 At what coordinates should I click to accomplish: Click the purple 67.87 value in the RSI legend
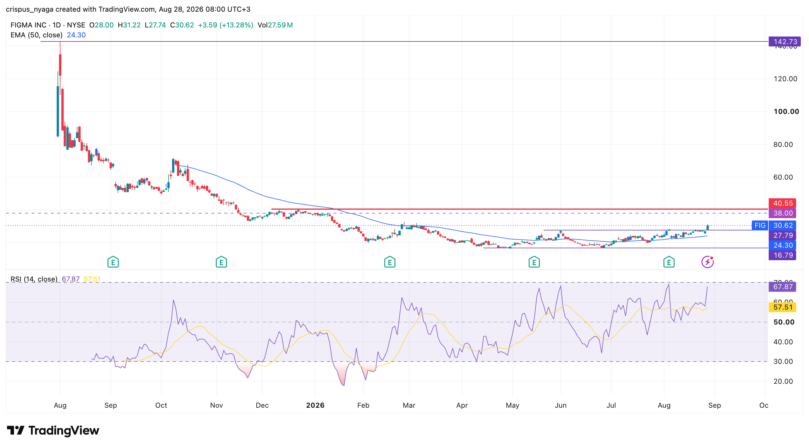click(x=71, y=279)
